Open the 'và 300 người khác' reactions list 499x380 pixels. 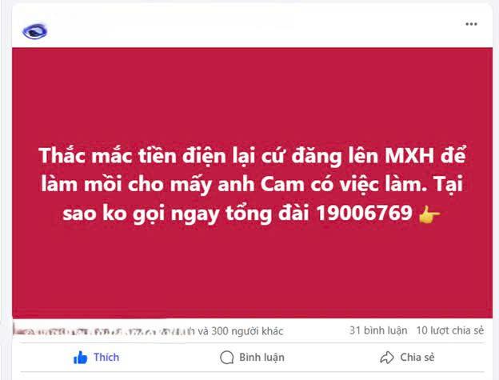point(240,331)
